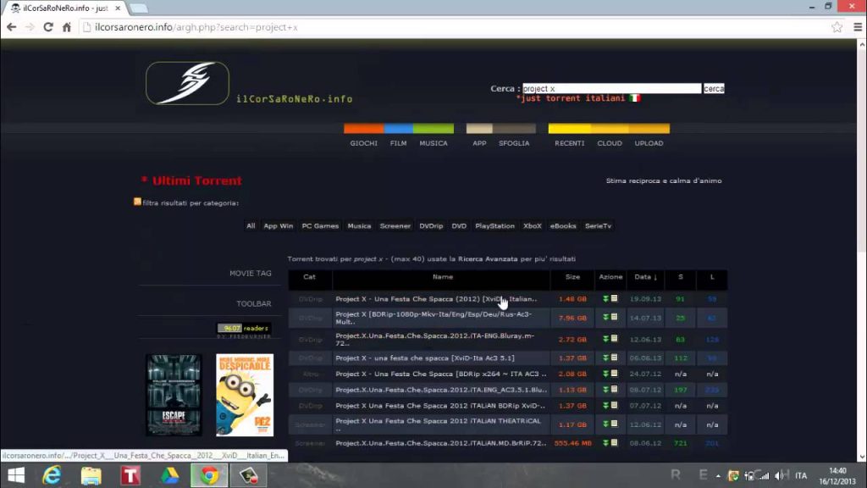The width and height of the screenshot is (867, 488).
Task: Open Project X (2012) XviD Italian torrent link
Action: pyautogui.click(x=436, y=299)
